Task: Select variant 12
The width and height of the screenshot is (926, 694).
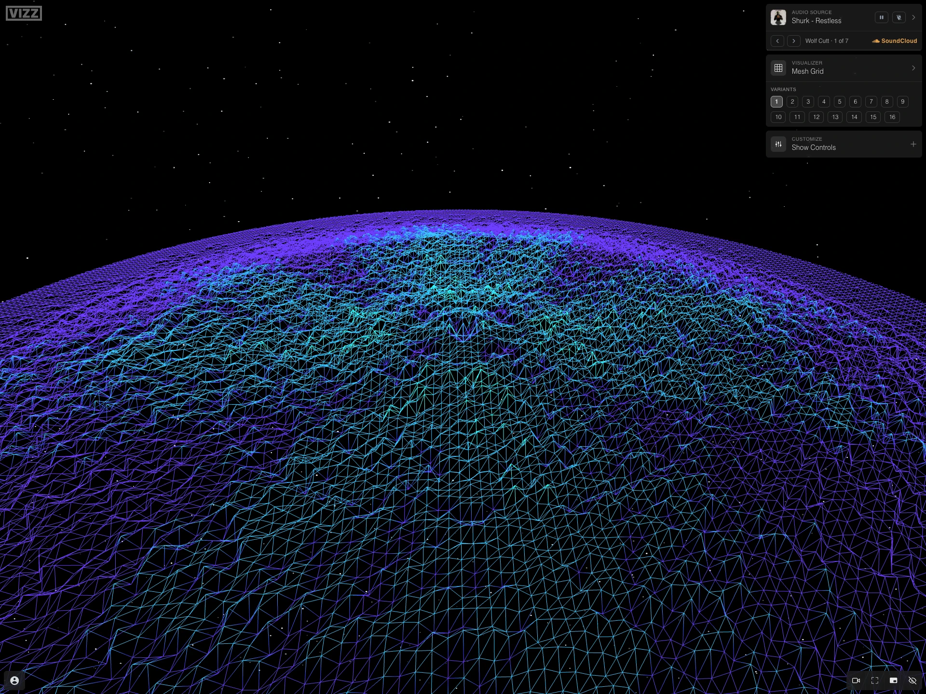Action: click(x=817, y=117)
